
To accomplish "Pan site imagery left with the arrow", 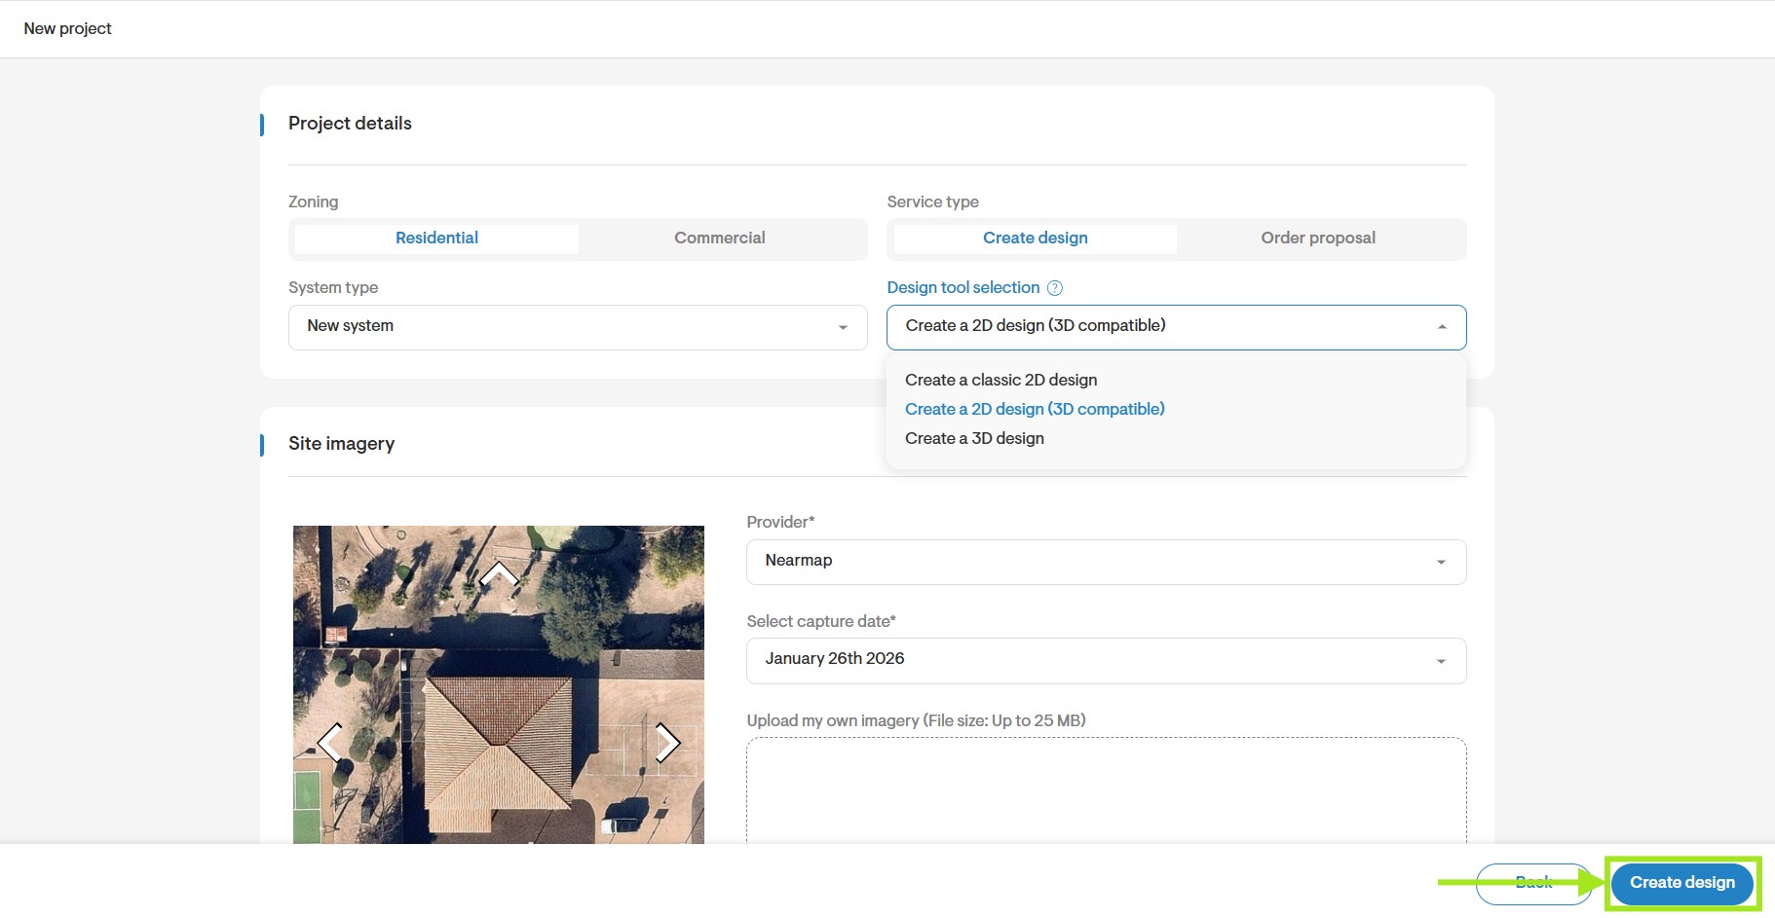I will [330, 743].
